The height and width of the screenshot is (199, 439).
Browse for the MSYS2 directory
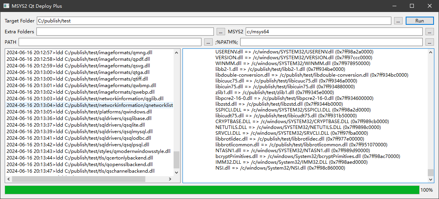(429, 32)
